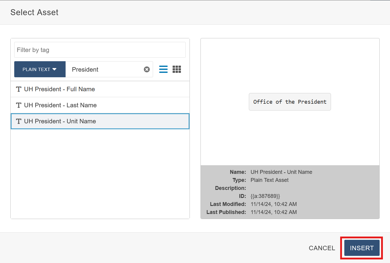Click text icon beside UH President Last Name
390x263 pixels.
(19, 105)
